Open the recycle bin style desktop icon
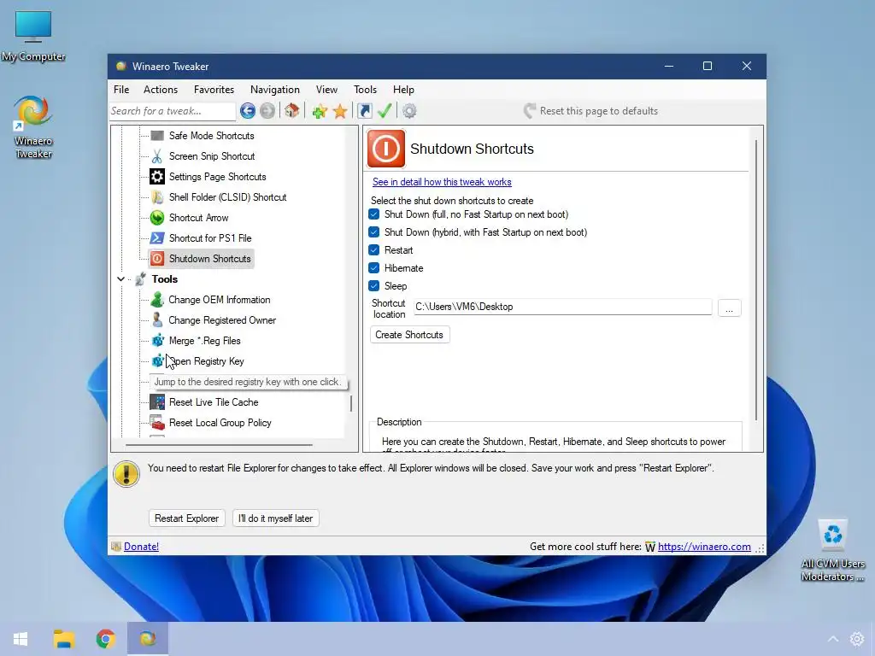875x656 pixels. point(832,551)
